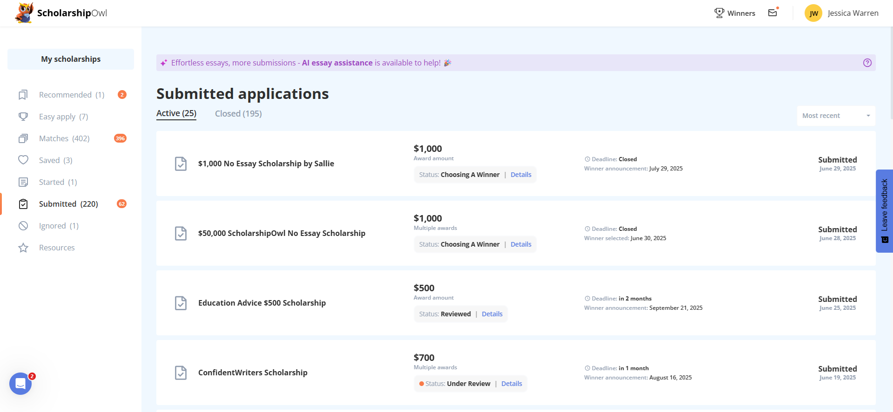The image size is (893, 412).
Task: Open Easy apply (7) in sidebar
Action: pos(64,117)
